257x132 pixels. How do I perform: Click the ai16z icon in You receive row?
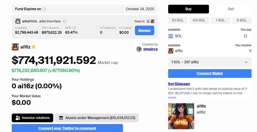click(171, 51)
